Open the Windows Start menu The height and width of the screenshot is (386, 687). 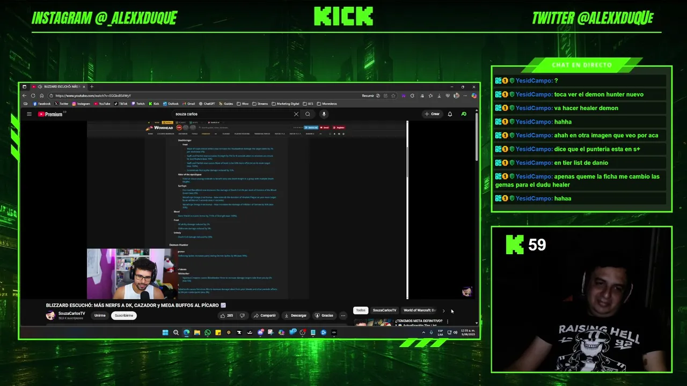165,332
